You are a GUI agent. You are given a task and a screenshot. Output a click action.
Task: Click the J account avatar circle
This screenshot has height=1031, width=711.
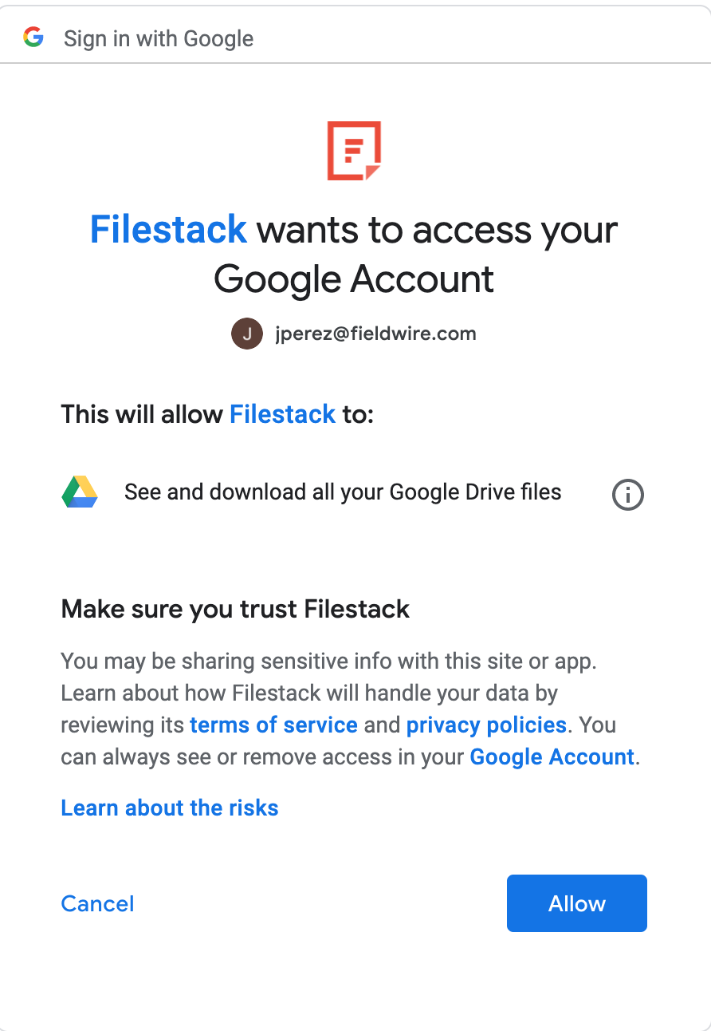(247, 334)
